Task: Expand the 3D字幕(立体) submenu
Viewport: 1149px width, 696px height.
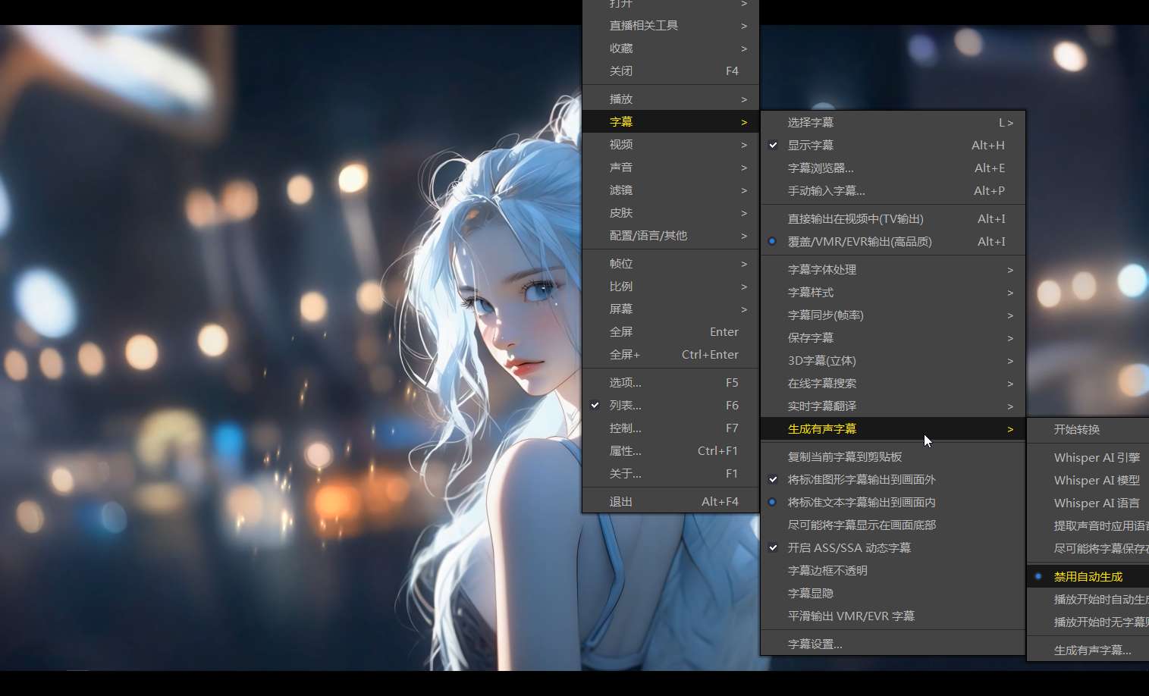Action: 893,360
